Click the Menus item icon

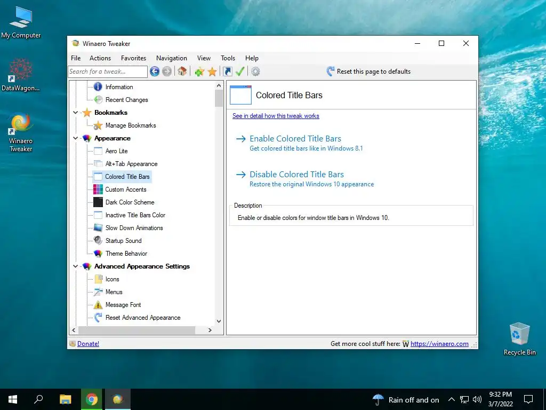tap(98, 292)
